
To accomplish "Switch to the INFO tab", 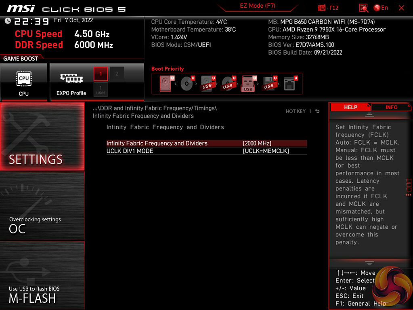I will click(391, 107).
